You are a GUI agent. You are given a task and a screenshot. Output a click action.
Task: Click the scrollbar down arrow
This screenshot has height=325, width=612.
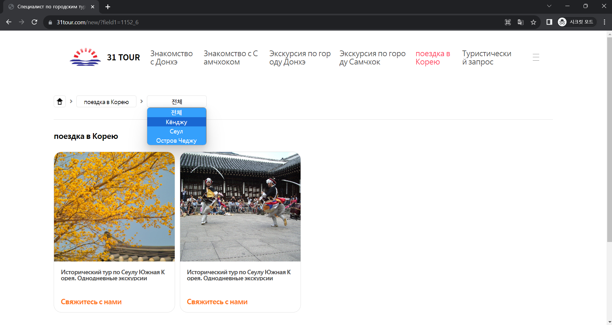click(x=609, y=322)
